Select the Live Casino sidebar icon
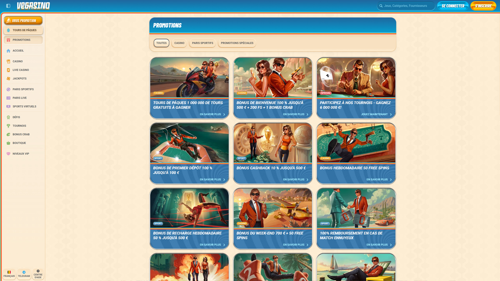The width and height of the screenshot is (500, 281). [8, 70]
